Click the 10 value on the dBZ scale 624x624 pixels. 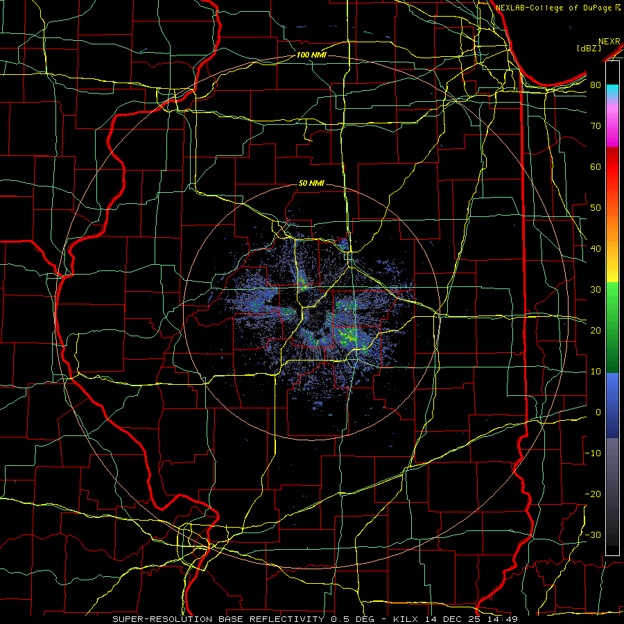click(596, 372)
